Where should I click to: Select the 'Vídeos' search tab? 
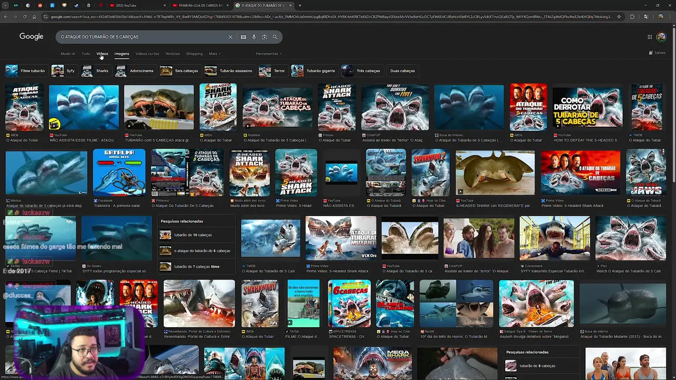(102, 53)
